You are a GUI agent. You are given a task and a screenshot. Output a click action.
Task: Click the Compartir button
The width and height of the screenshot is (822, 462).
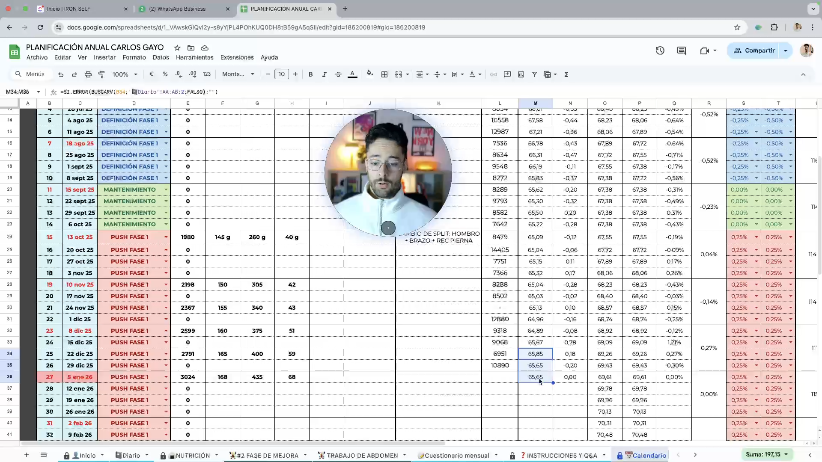point(754,50)
